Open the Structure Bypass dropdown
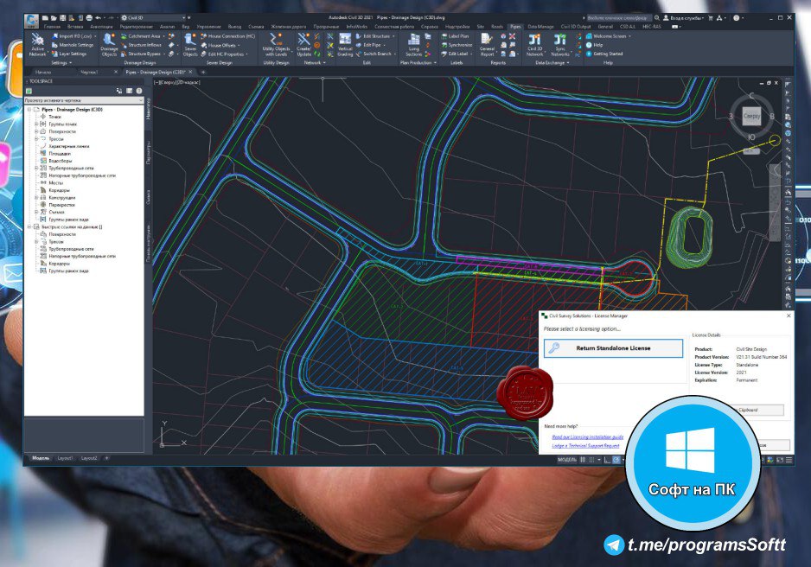811x567 pixels. [x=164, y=54]
